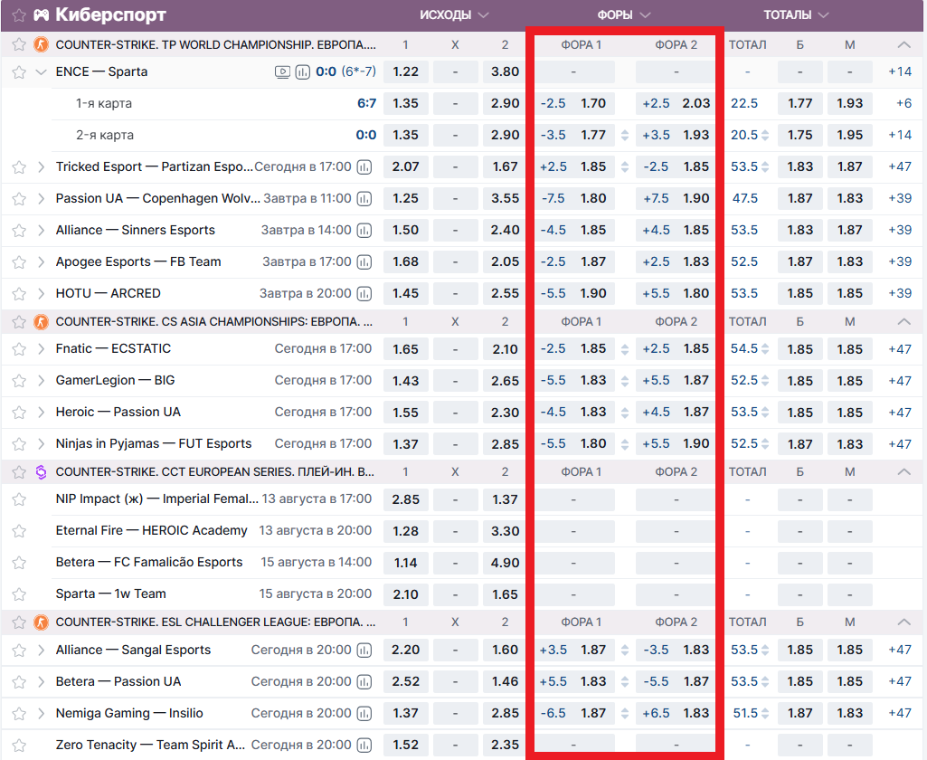Select handicap -2.5 at 1.70 for 1-я карта
The image size is (927, 760).
[x=573, y=103]
